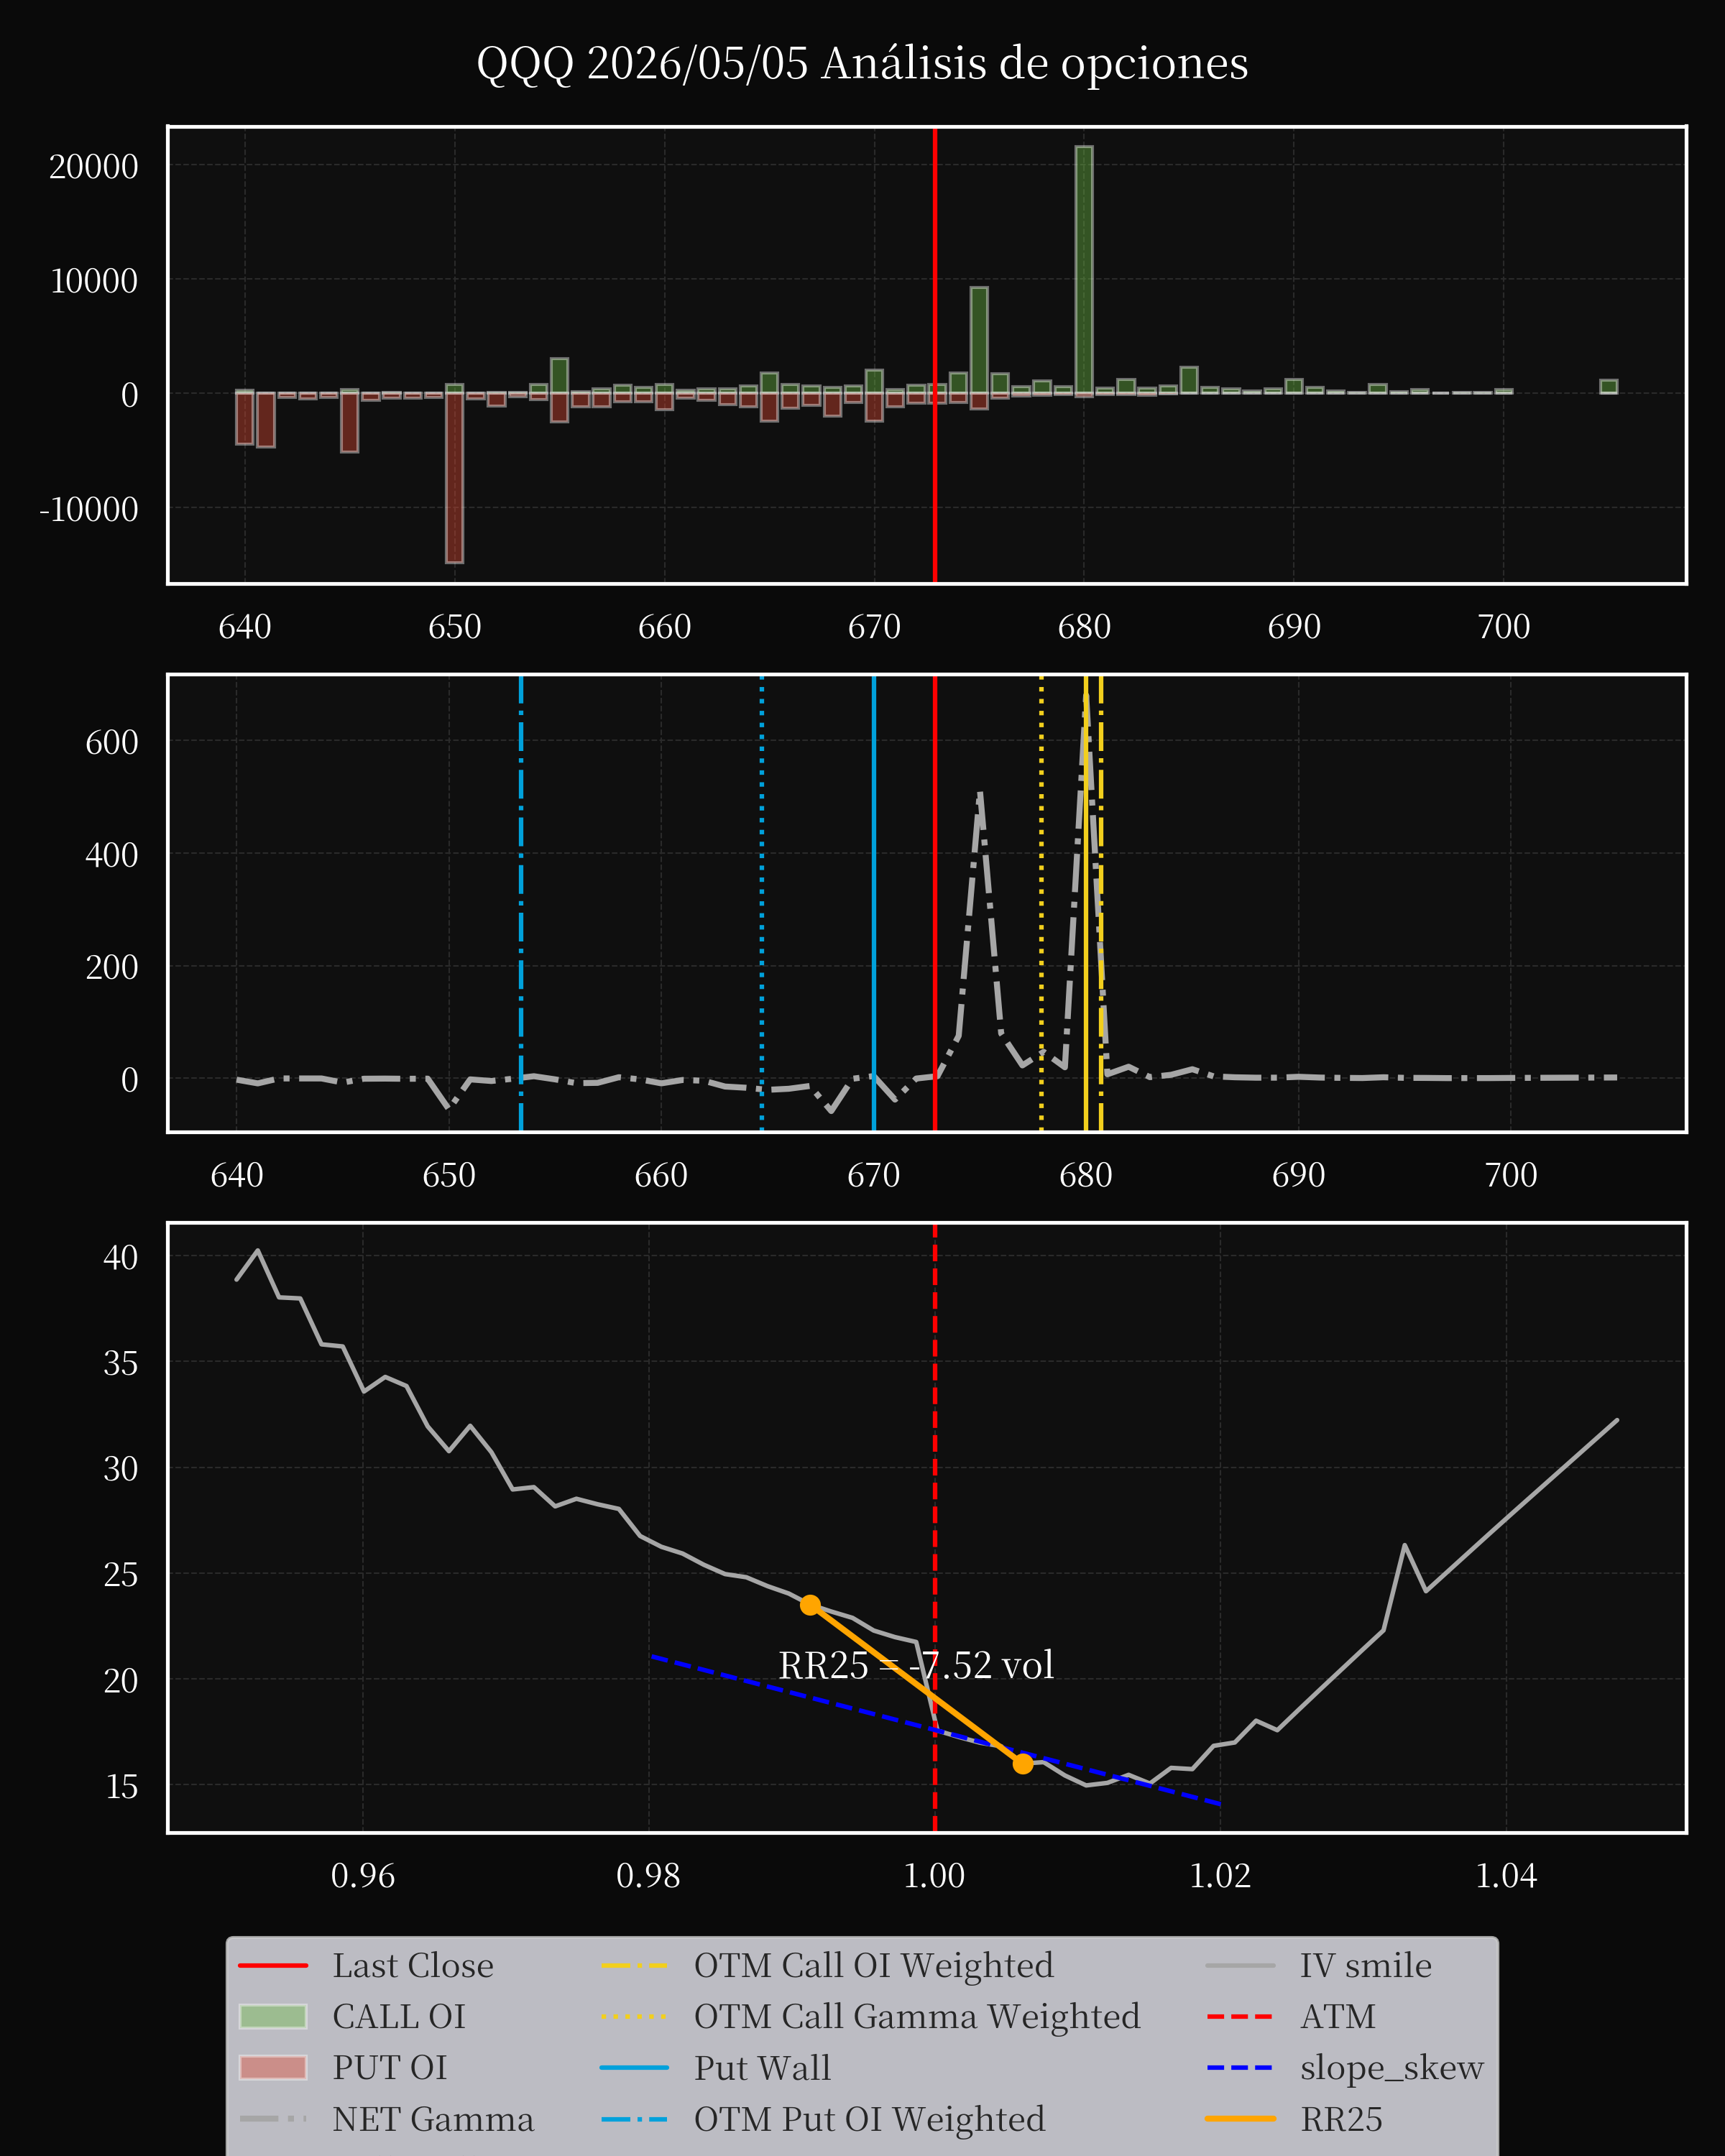
Task: Click the red PUT OI legend swatch
Action: (273, 2067)
